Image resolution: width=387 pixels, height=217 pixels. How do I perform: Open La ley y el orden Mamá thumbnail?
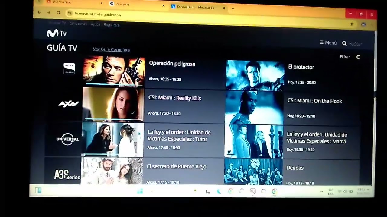(254, 141)
